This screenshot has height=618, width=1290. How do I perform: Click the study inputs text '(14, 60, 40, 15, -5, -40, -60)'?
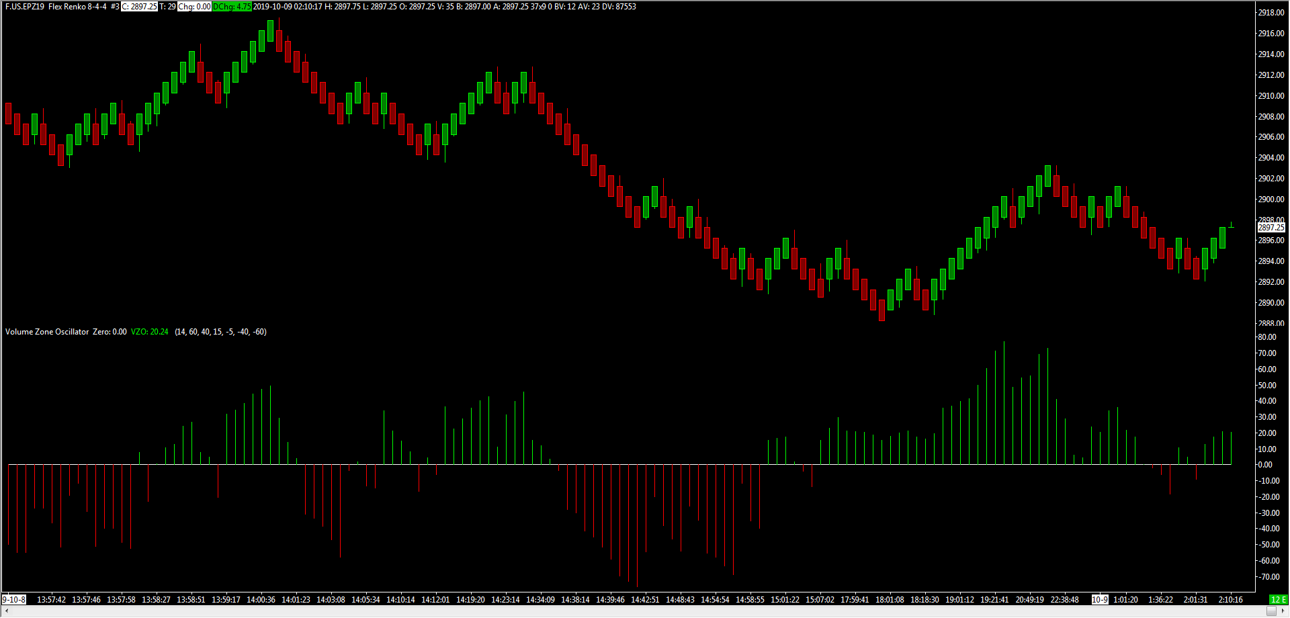(220, 332)
